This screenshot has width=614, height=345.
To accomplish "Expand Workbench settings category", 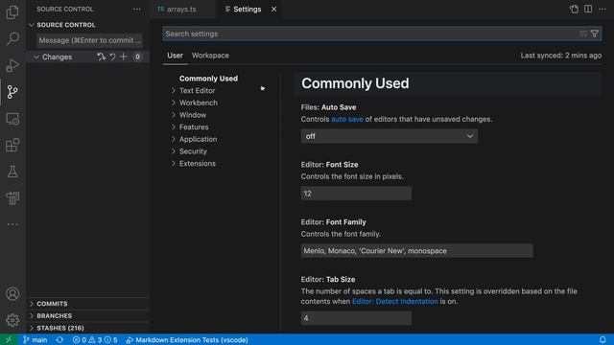I will pos(199,103).
